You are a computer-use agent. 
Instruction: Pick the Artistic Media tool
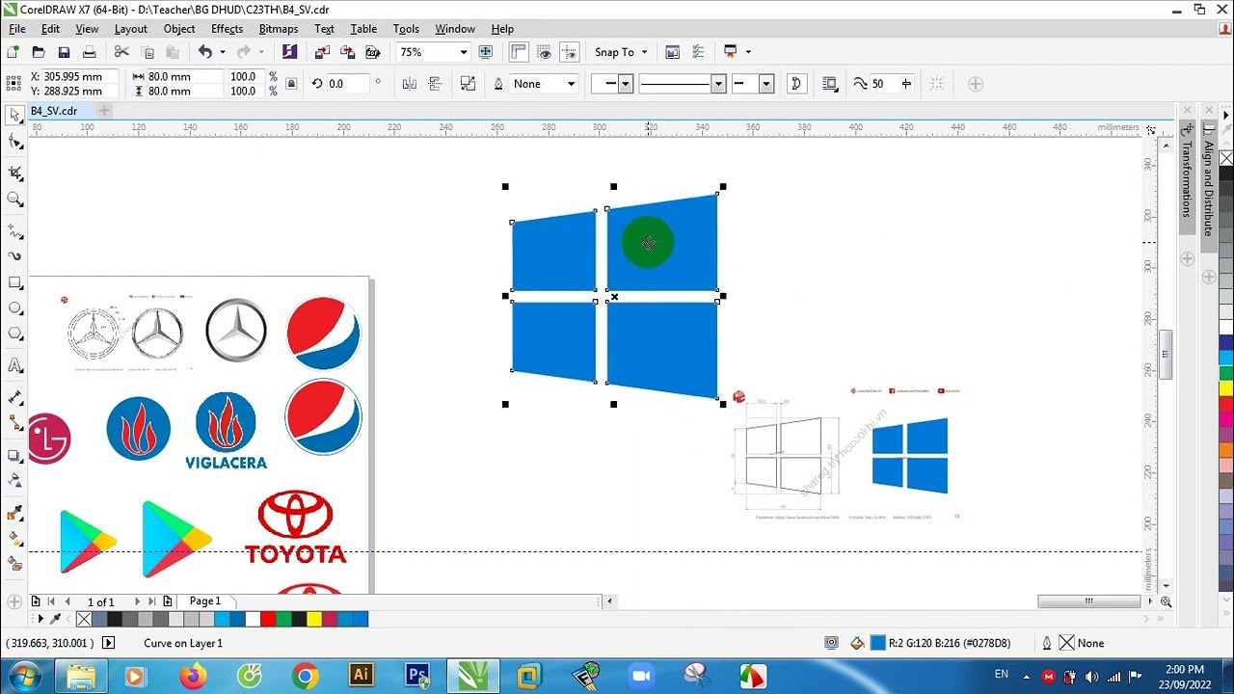coord(14,256)
